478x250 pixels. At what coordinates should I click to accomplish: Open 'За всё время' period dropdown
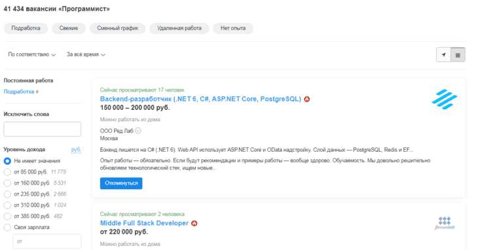(x=86, y=54)
